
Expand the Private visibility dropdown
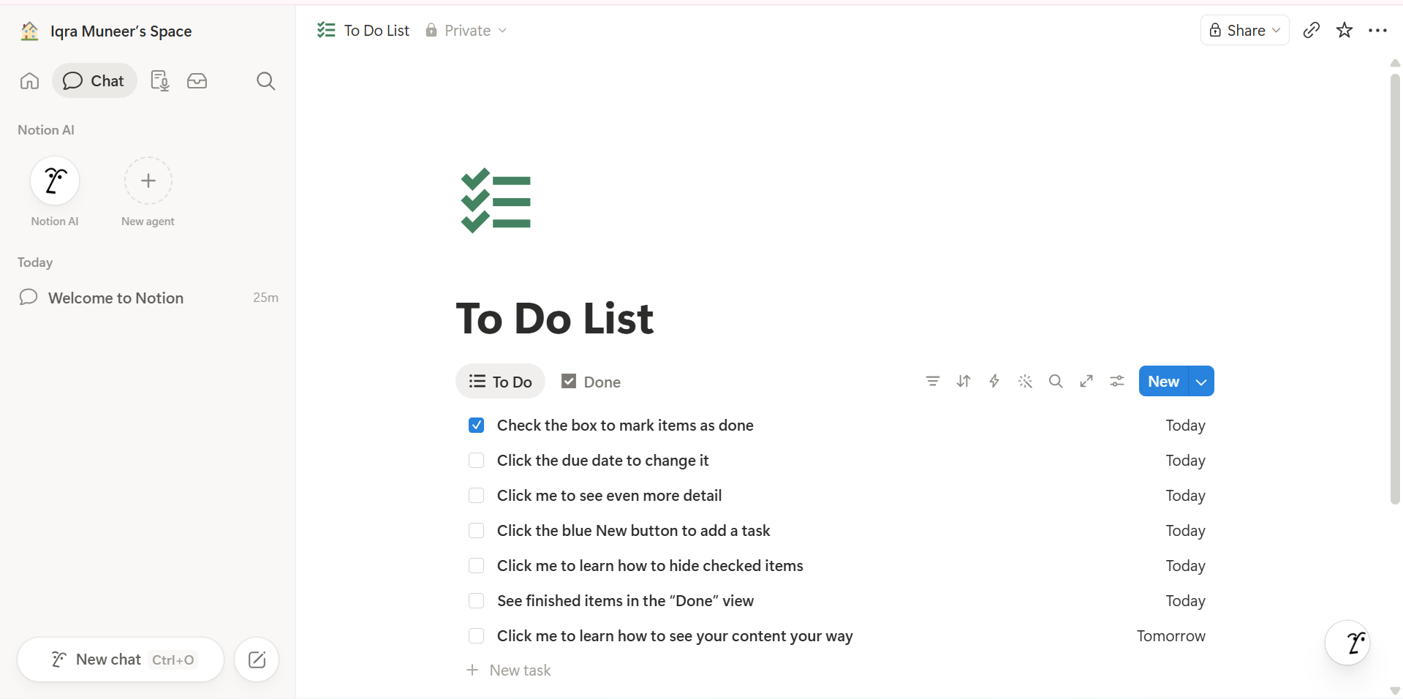(466, 30)
